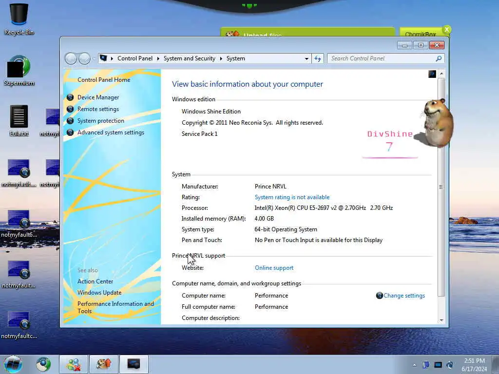Click the computer icon in address bar
Viewport: 499px width, 374px height.
point(103,58)
